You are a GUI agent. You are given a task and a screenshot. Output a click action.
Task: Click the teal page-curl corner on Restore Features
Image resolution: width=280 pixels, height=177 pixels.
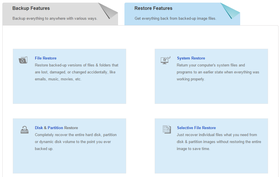[230, 10]
